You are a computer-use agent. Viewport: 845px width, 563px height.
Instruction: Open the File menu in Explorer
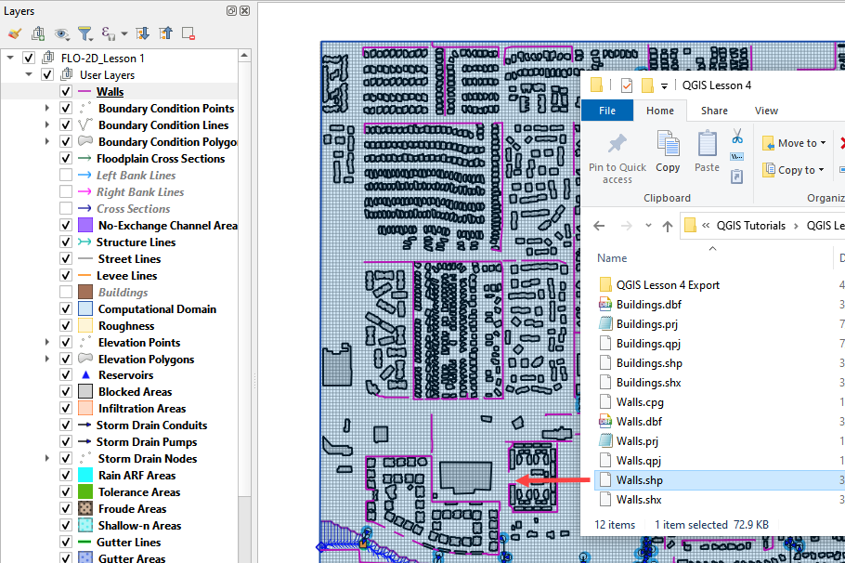(x=607, y=111)
